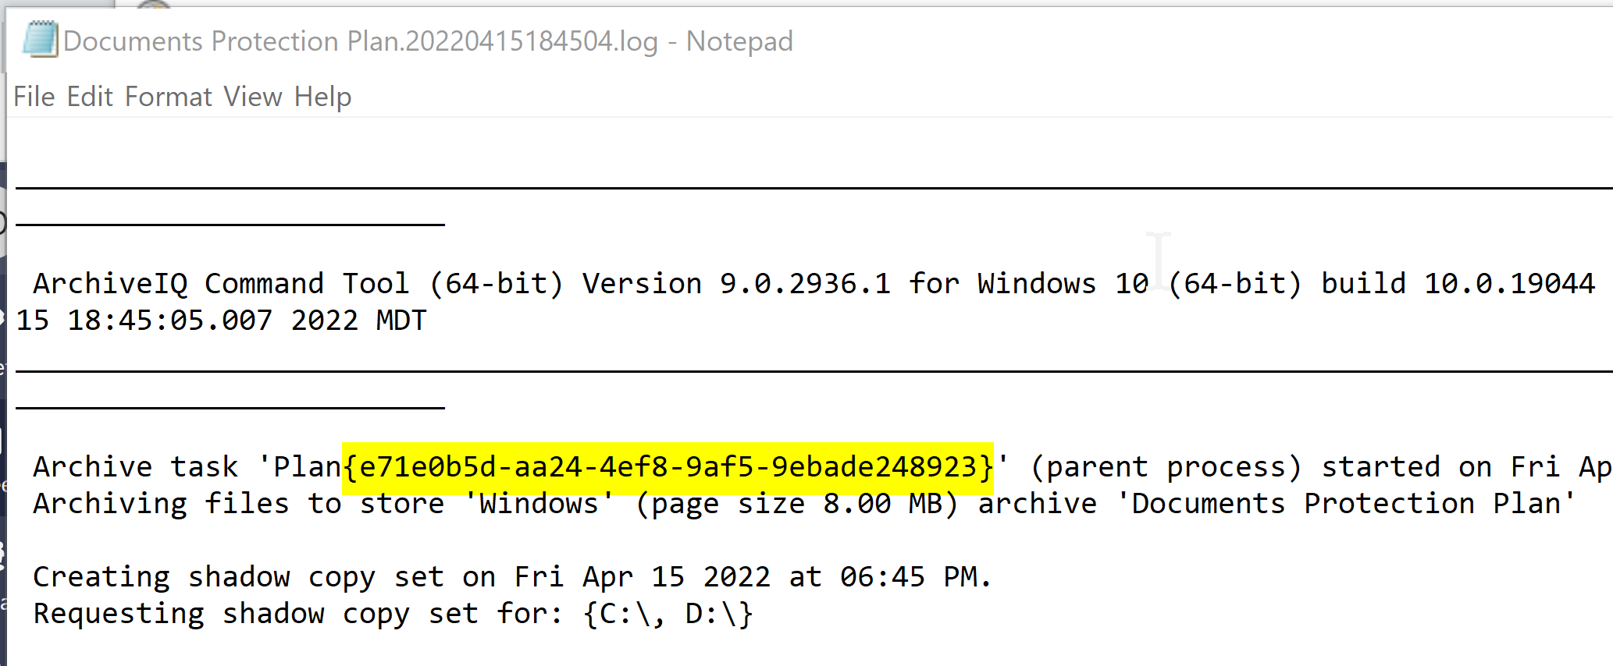Place cursor in the highlighted plan GUID
Screen dimensions: 1613x666
click(668, 467)
